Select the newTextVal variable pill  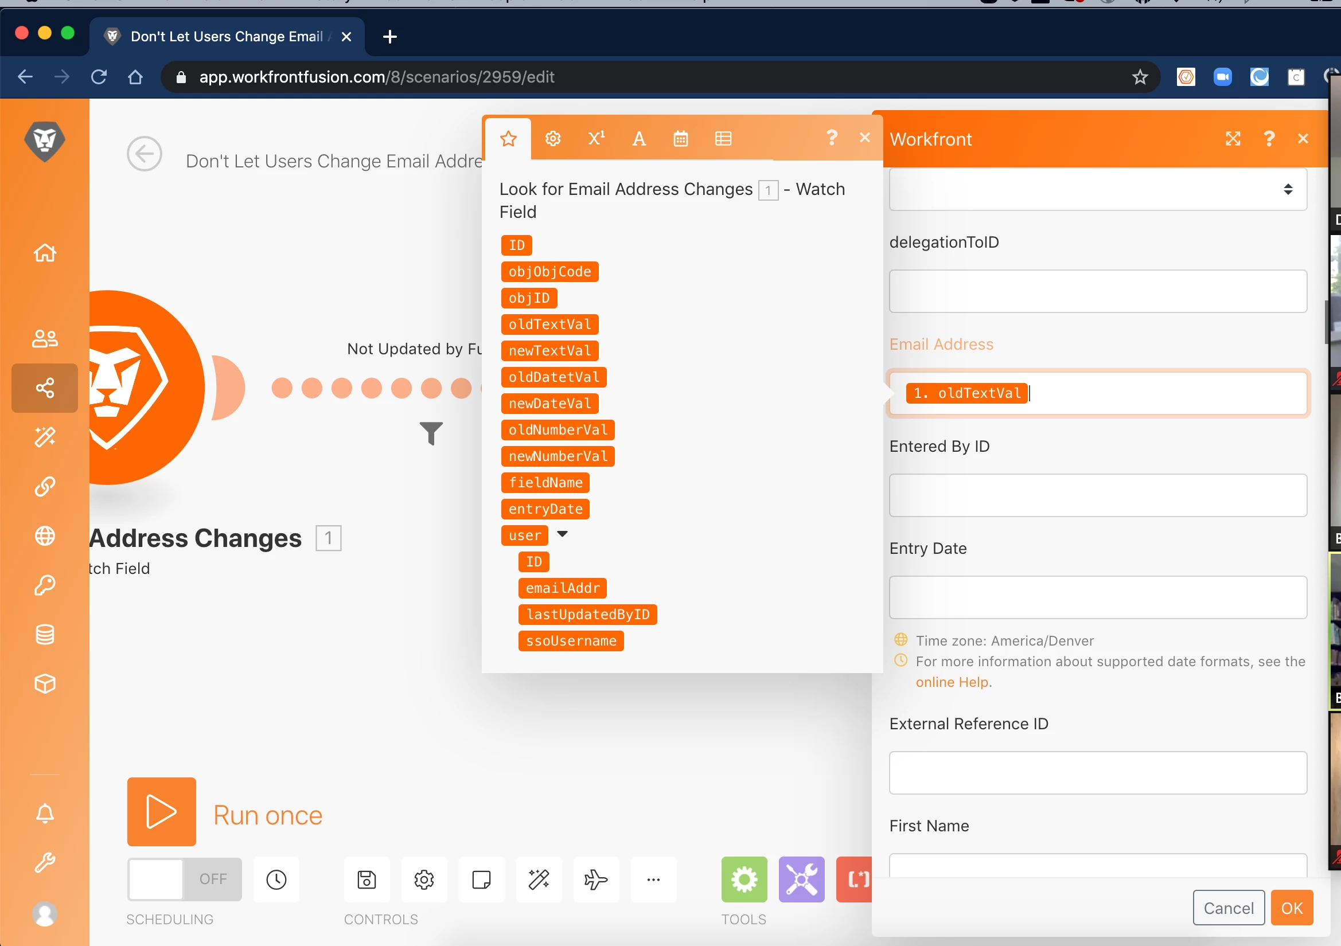[549, 351]
